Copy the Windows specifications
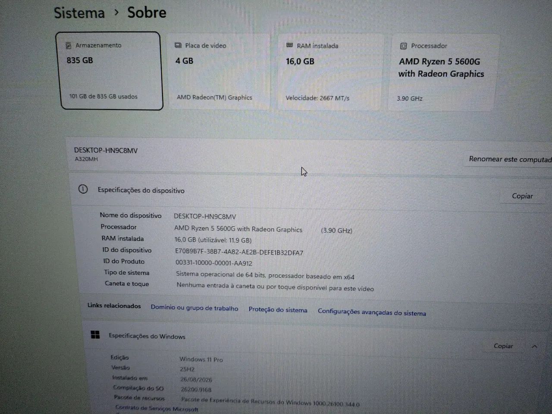Screen dimensions: 552x414 click(x=503, y=346)
